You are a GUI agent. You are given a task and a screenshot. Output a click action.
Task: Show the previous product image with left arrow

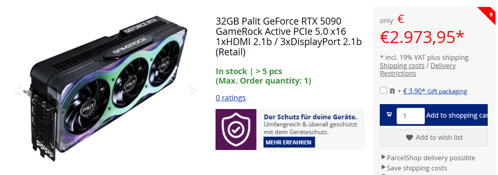coord(18,89)
